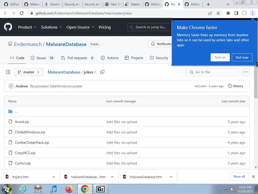Click the address bar URL

click(x=84, y=13)
